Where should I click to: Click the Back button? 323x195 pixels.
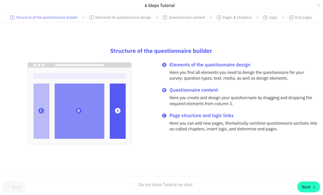pyautogui.click(x=14, y=187)
